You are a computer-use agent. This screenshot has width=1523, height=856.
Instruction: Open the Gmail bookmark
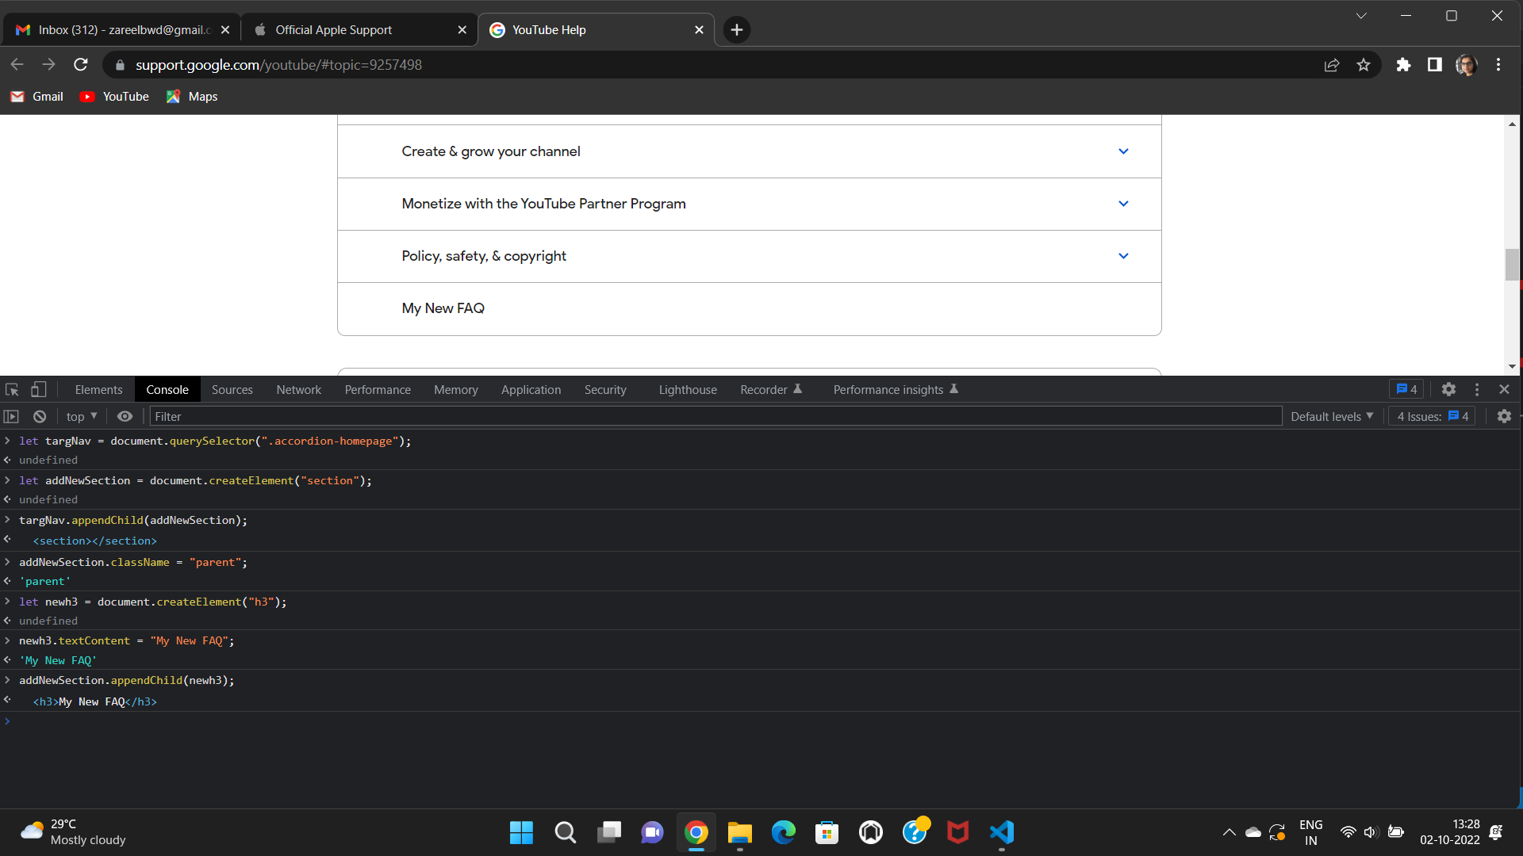point(37,97)
